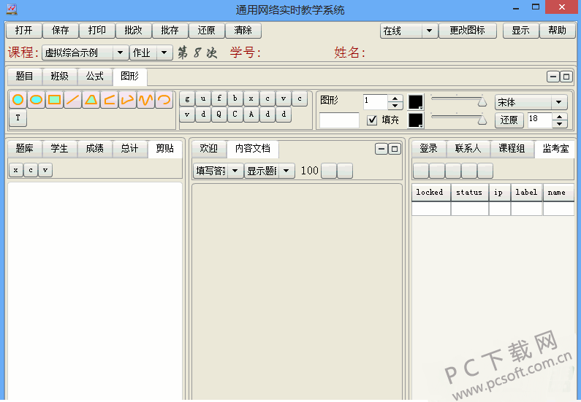
Task: Click the f button in shape toolbar
Action: 219,98
